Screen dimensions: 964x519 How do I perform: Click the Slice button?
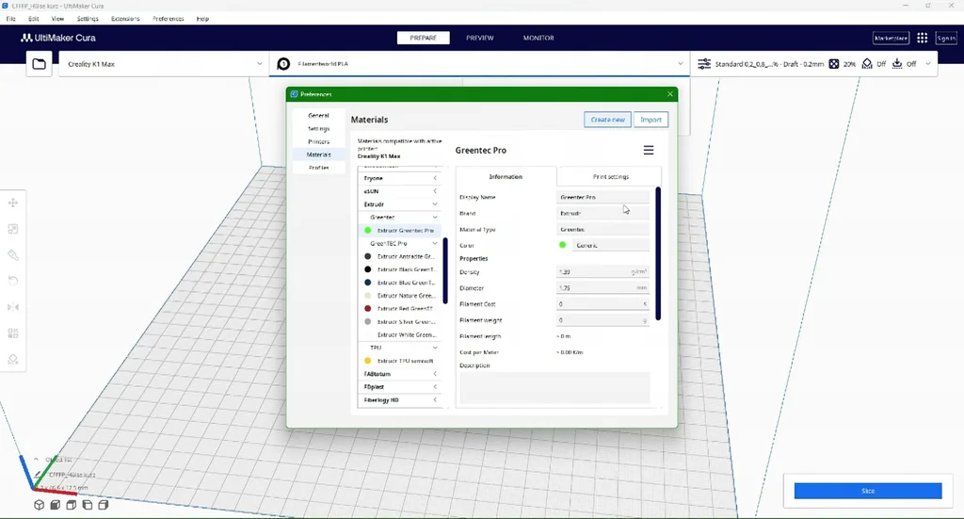point(867,491)
